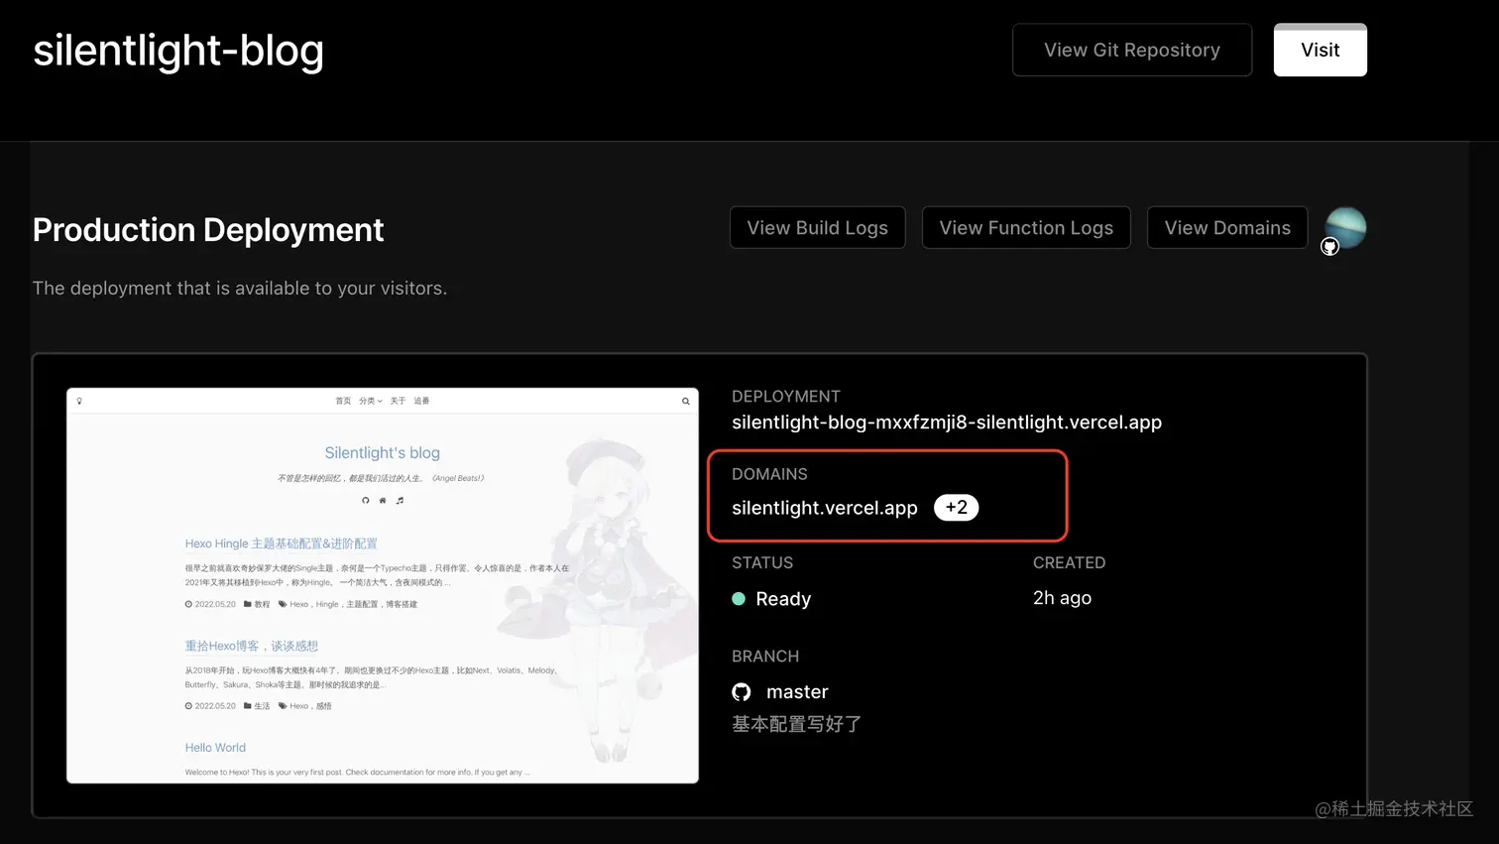
Task: Click the green Ready status dot
Action: [739, 599]
